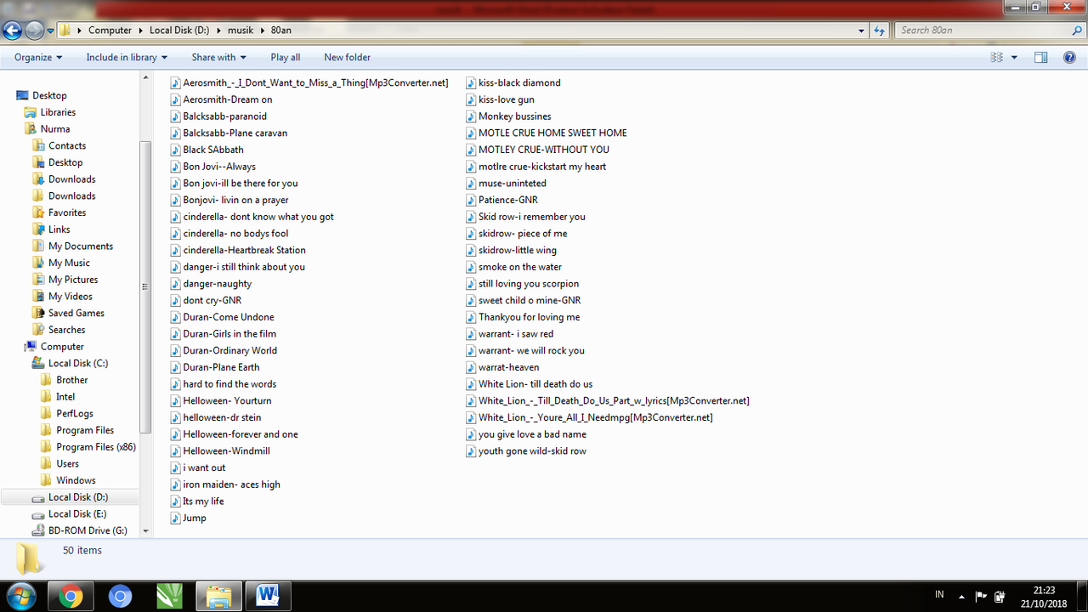Image resolution: width=1088 pixels, height=612 pixels.
Task: Go back with the Back arrow
Action: [x=12, y=31]
